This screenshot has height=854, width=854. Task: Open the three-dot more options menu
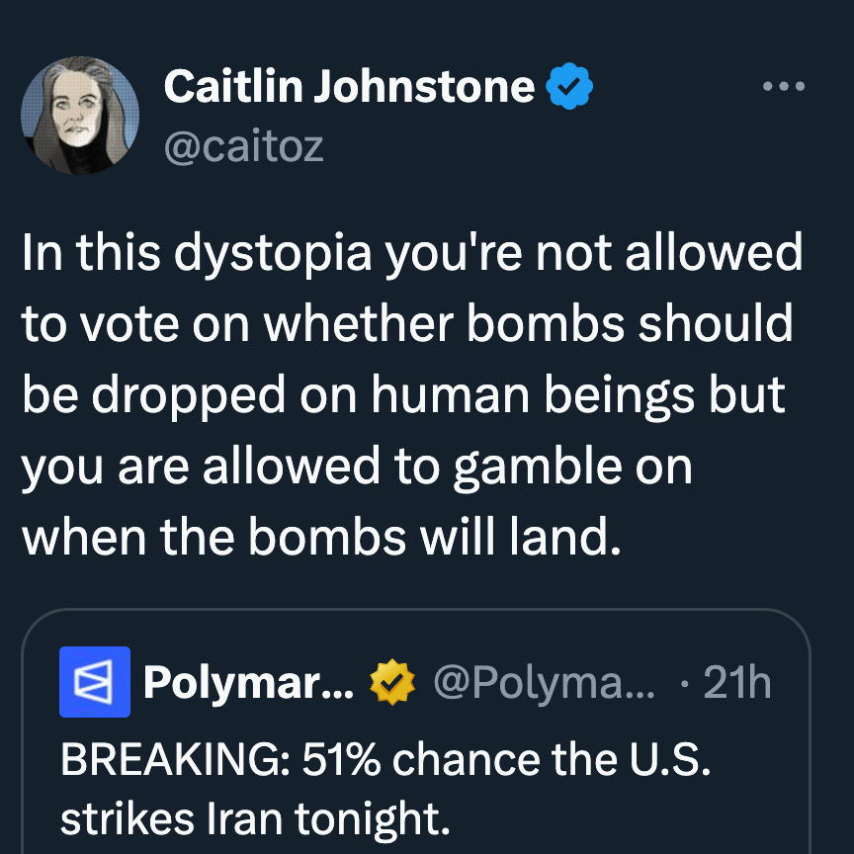[785, 87]
